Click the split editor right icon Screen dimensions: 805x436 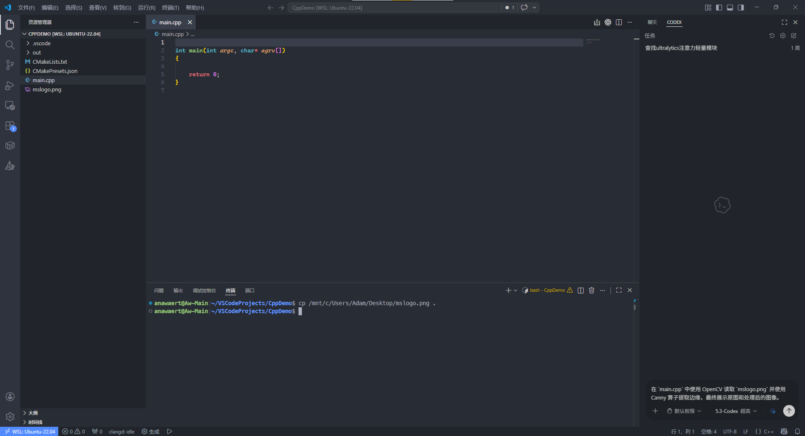click(x=619, y=22)
